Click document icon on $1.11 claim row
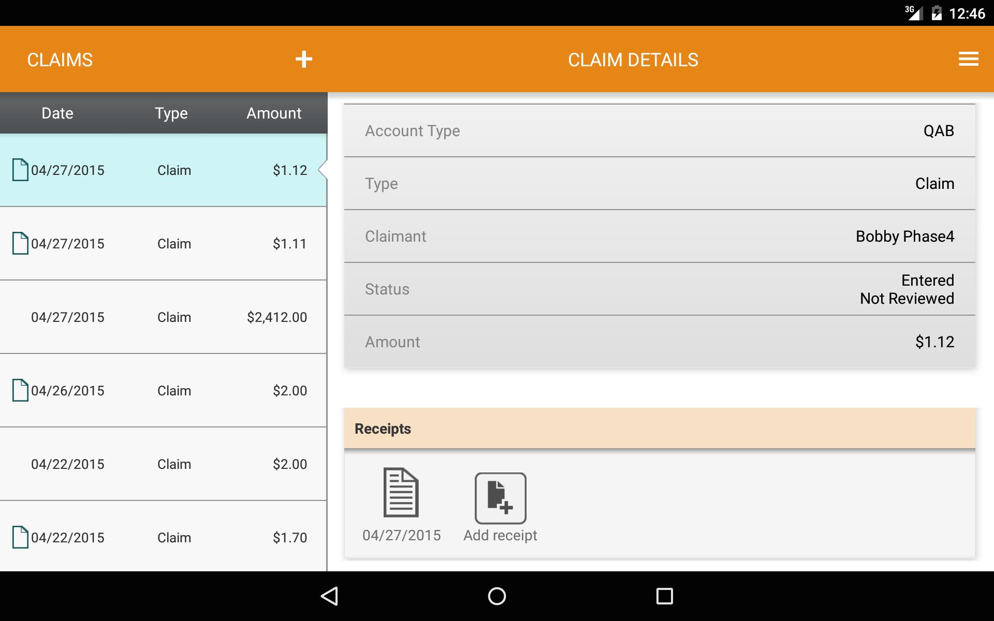Screen dimensions: 994x621 click(x=20, y=243)
